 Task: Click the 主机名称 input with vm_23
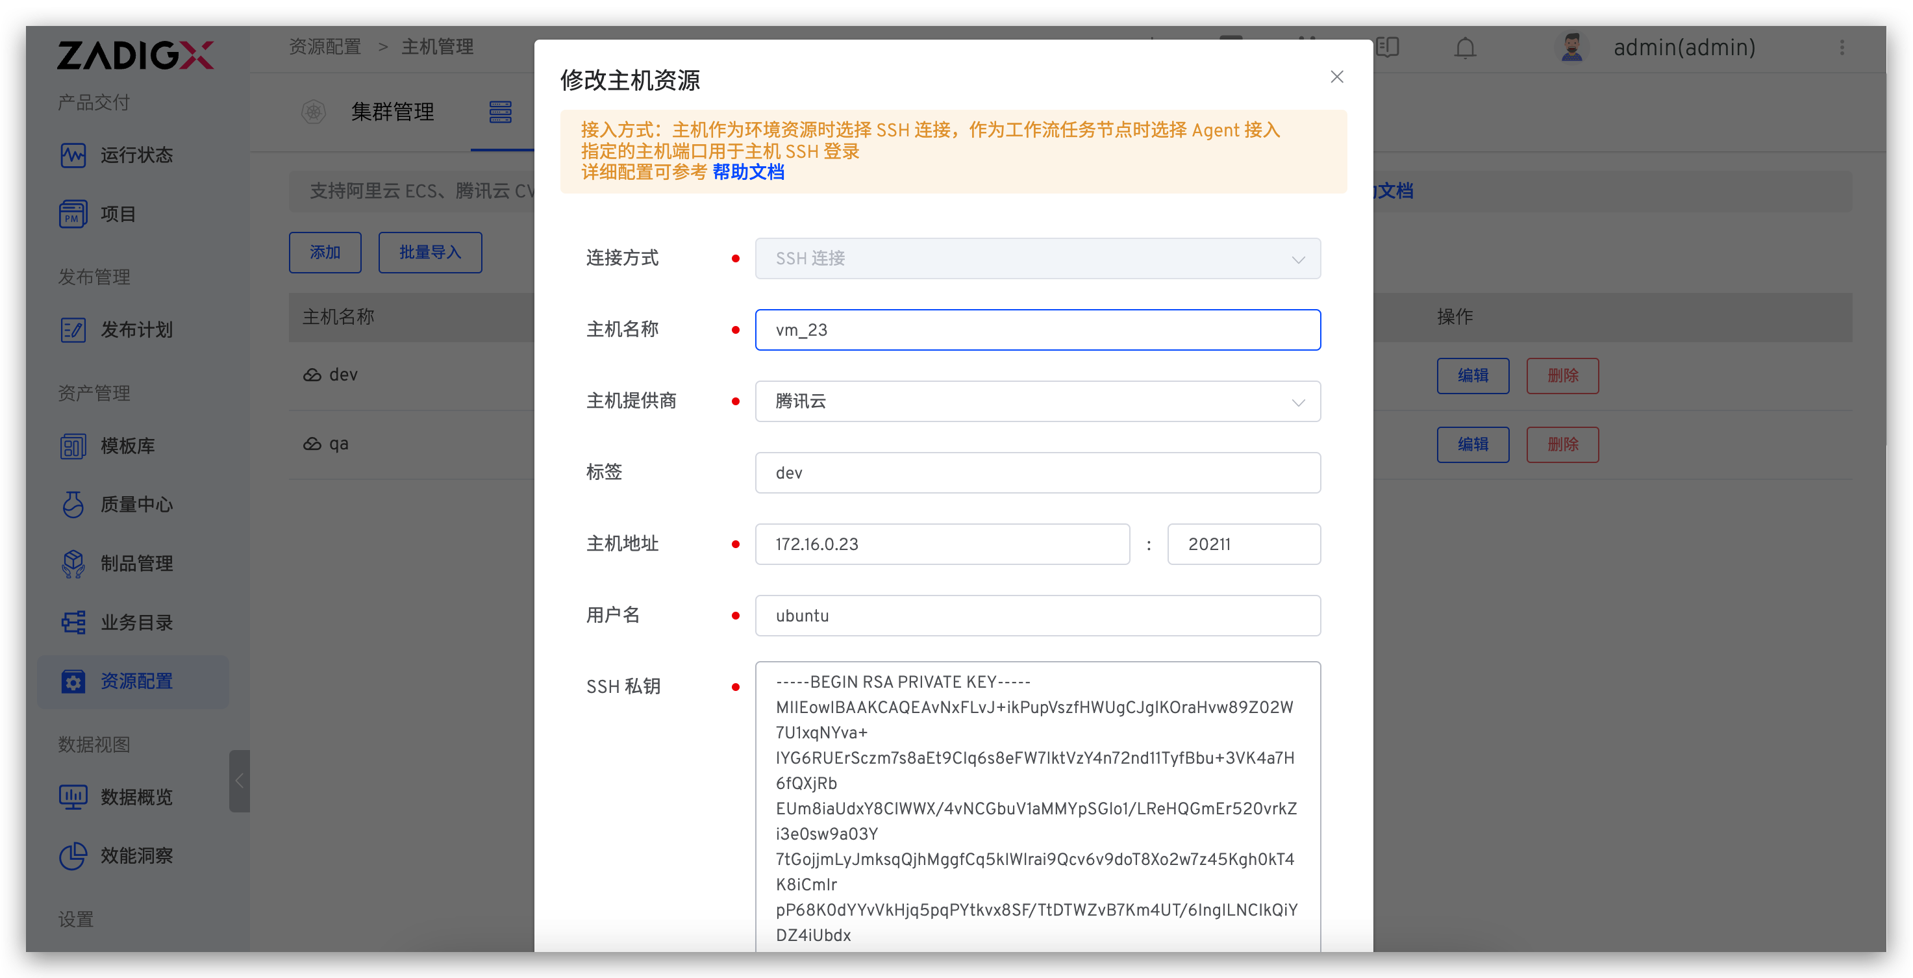[x=1037, y=330]
